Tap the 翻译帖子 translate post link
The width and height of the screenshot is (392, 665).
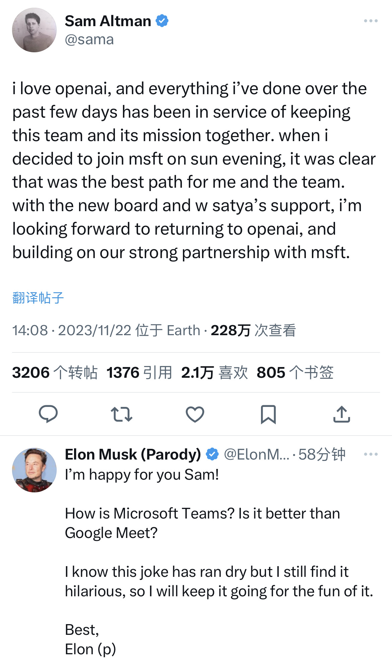(x=38, y=298)
